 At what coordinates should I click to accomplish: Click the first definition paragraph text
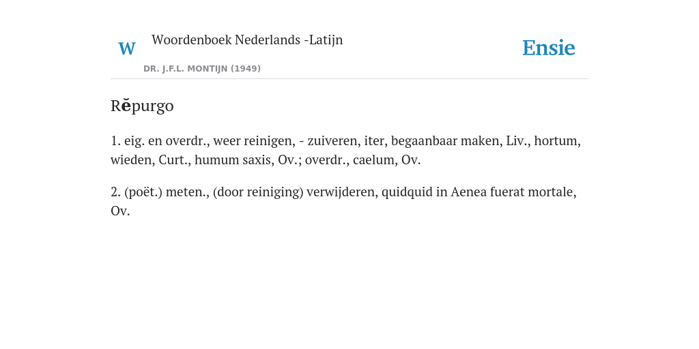pos(346,150)
